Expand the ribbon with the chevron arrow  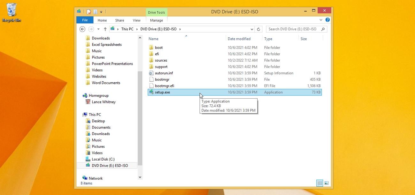click(321, 20)
